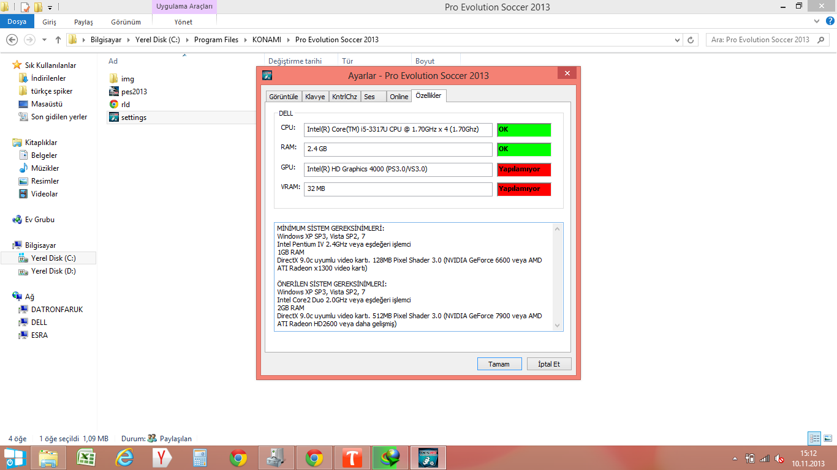
Task: Click red Yapılamıyor status beside VRAM
Action: (x=524, y=189)
